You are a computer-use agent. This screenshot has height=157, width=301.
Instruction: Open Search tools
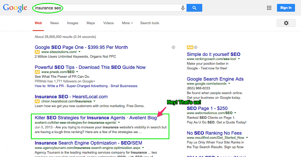(x=150, y=23)
